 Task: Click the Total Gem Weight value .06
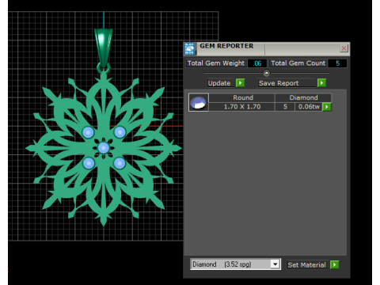click(257, 63)
